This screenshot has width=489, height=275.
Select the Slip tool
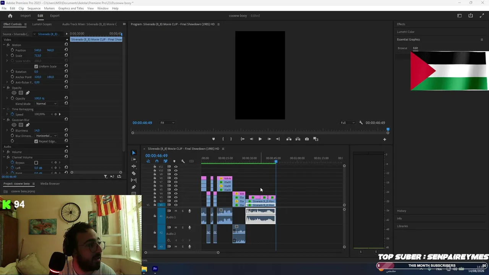click(134, 180)
